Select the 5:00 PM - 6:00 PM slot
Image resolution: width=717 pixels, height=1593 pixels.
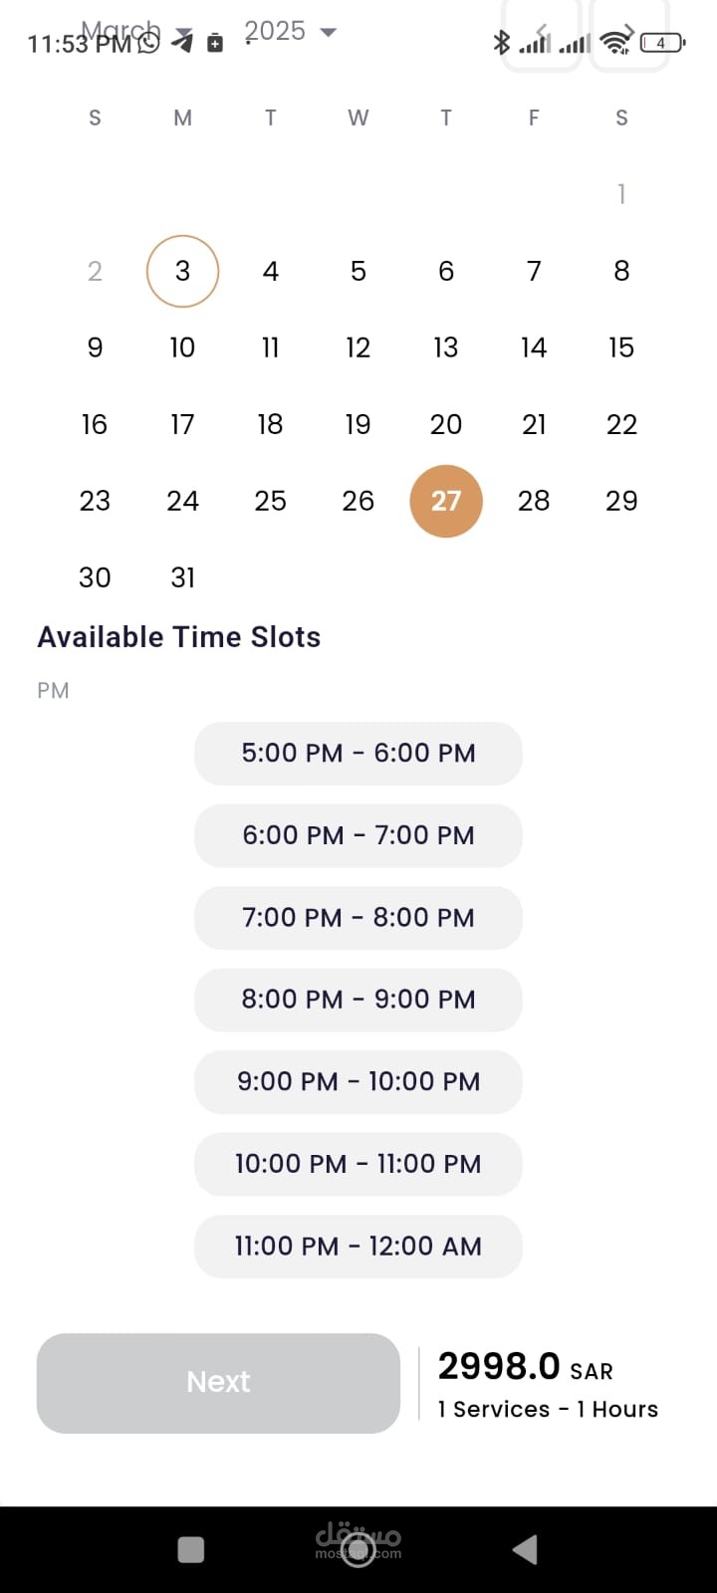(x=358, y=753)
